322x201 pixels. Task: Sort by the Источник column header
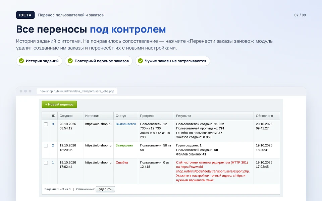coord(98,116)
